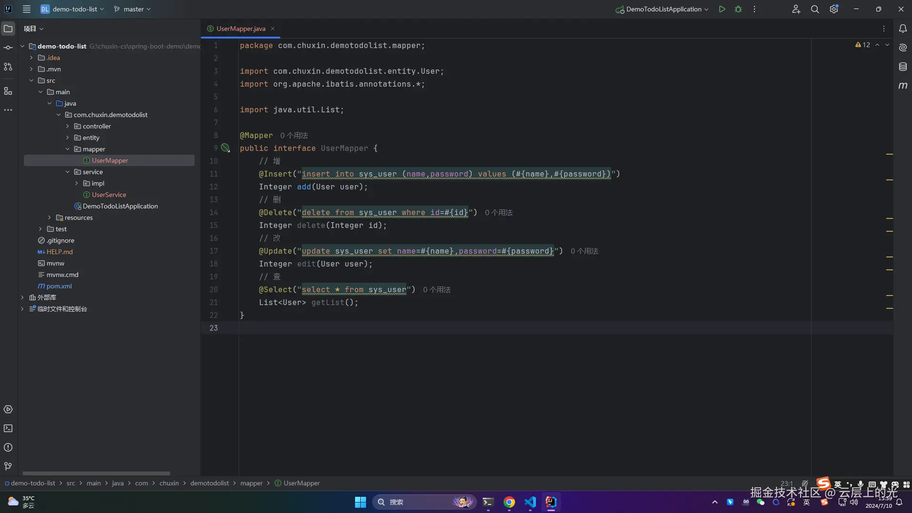Open the DemoTodoListApplication run configuration dropdown
912x513 pixels.
(x=664, y=9)
